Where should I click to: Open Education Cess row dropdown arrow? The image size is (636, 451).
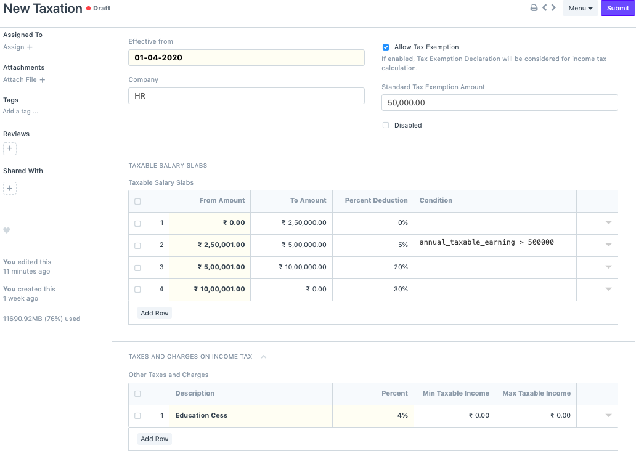[608, 416]
